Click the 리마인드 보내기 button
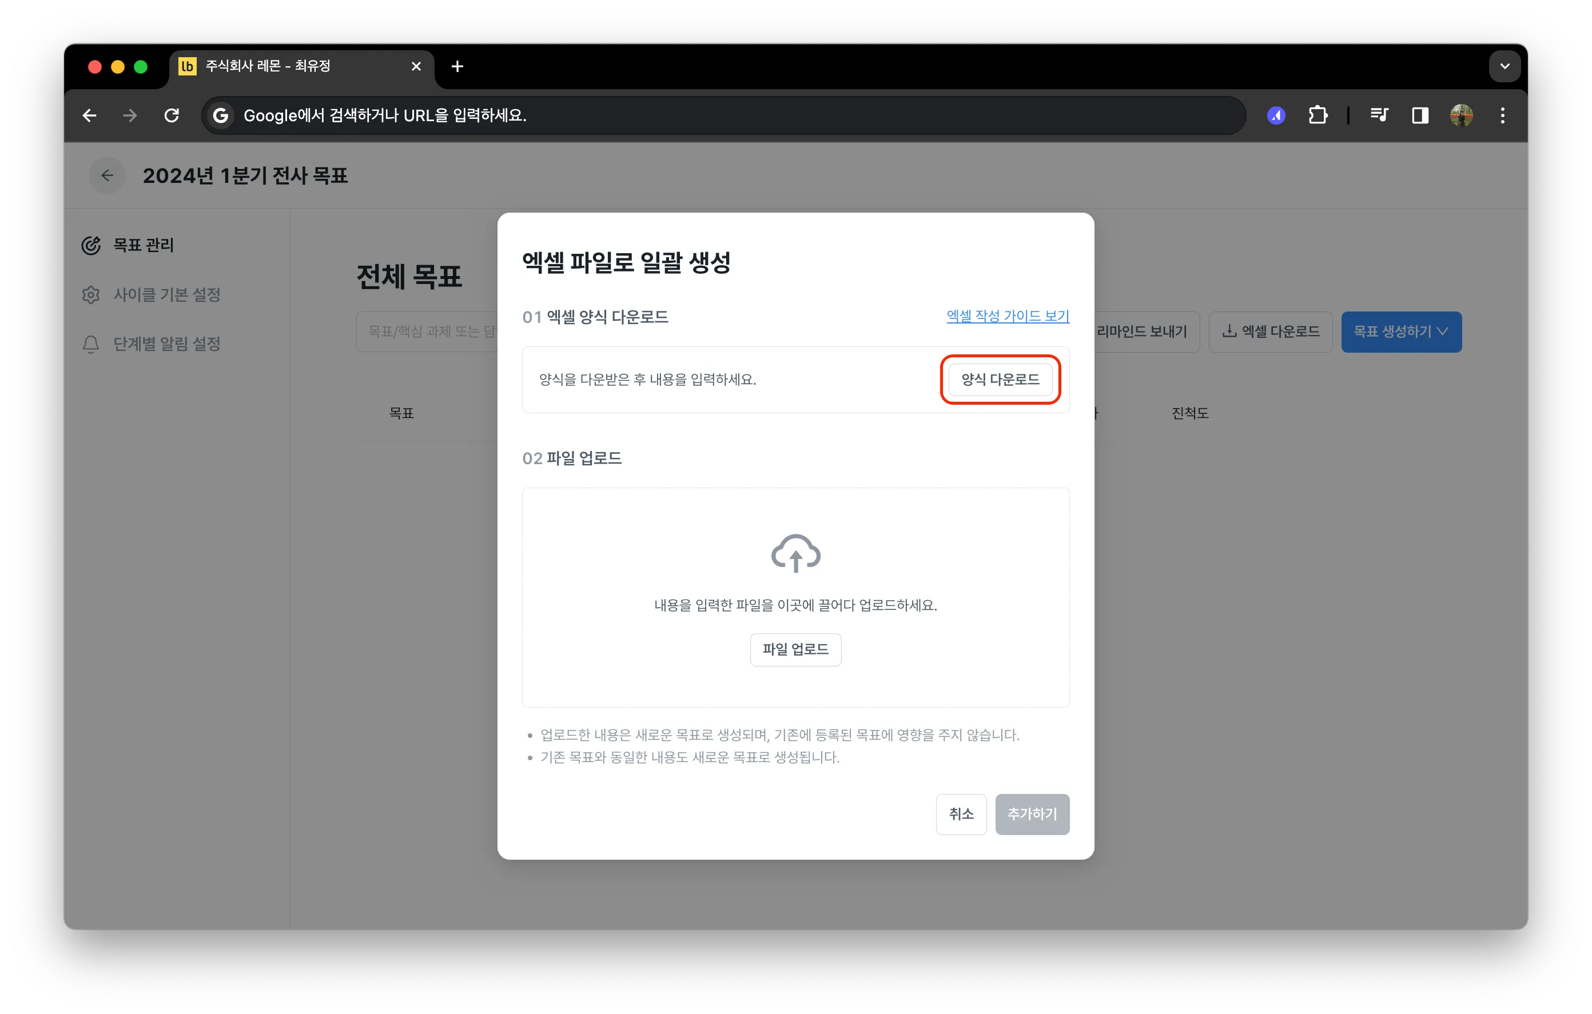1592x1014 pixels. 1143,332
